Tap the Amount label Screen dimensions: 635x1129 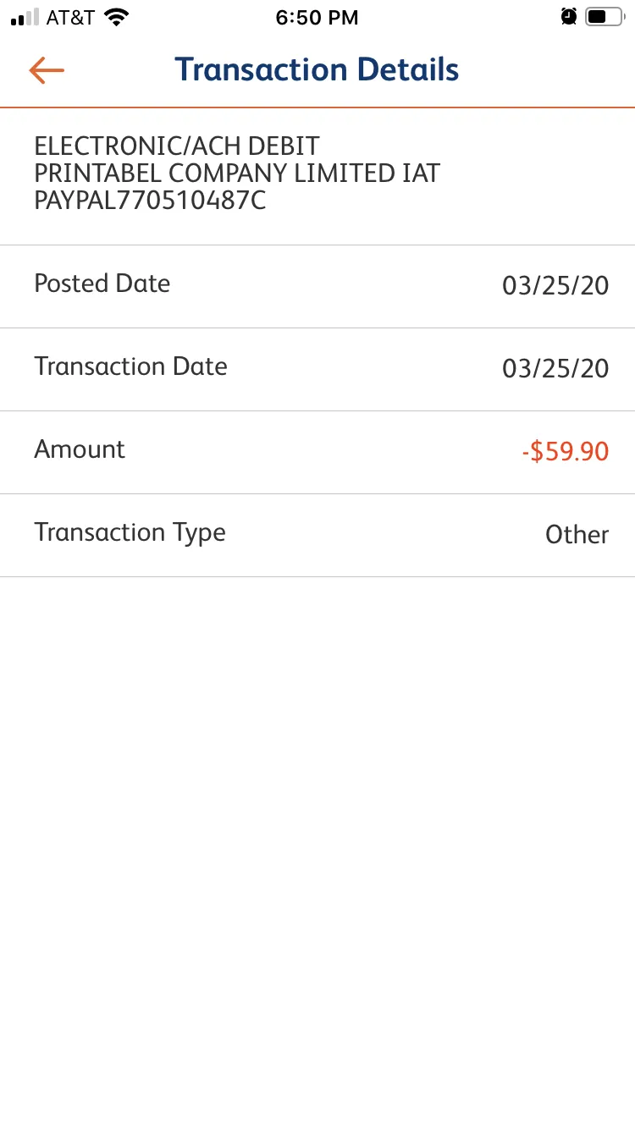(80, 449)
